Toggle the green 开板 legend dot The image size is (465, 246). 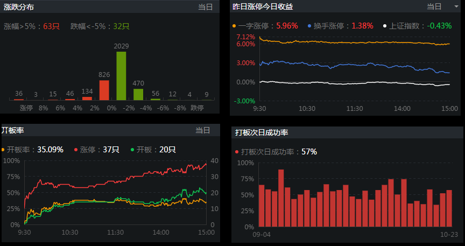[132, 150]
